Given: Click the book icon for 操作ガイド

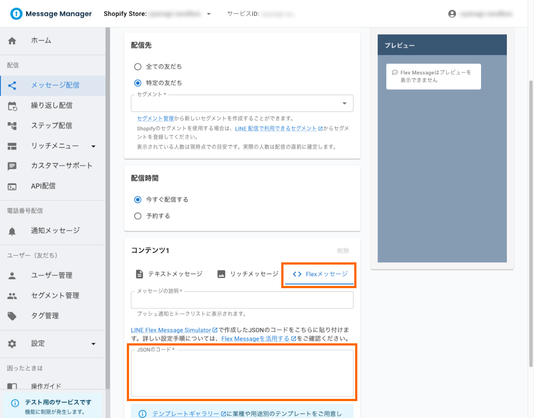Looking at the screenshot, I should [12, 386].
